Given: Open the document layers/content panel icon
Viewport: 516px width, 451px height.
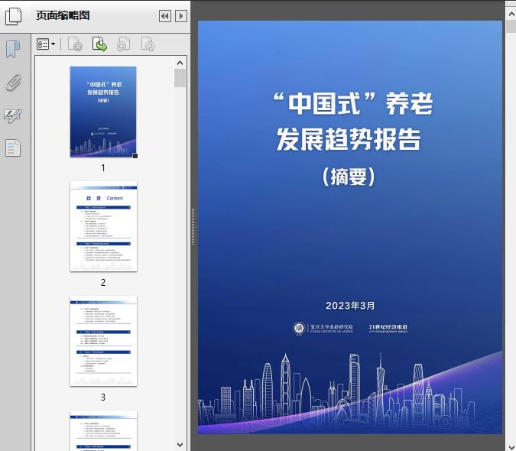Looking at the screenshot, I should pos(13,148).
